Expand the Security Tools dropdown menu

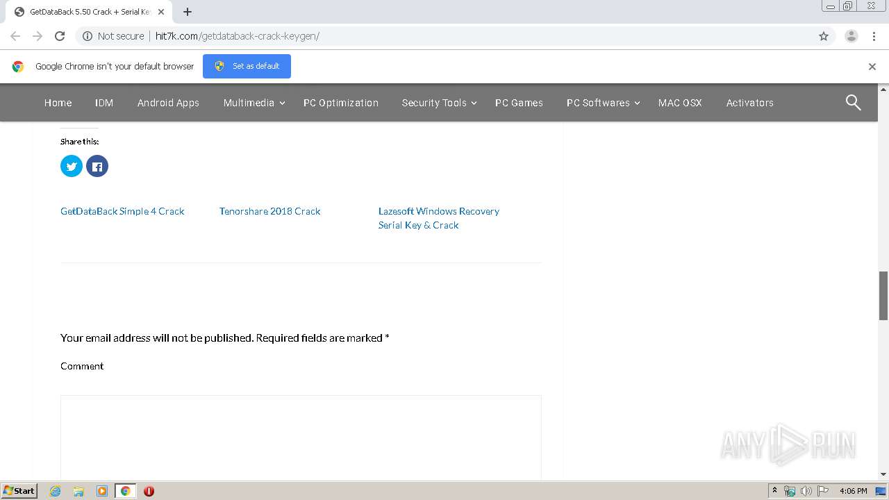tap(440, 103)
